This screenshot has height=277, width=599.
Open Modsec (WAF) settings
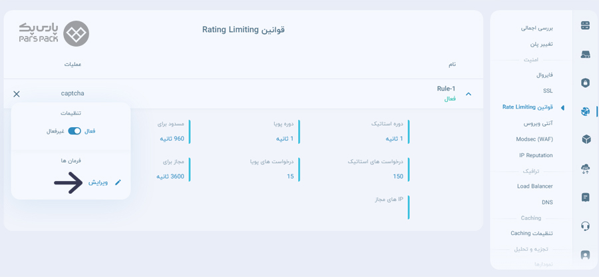point(534,139)
